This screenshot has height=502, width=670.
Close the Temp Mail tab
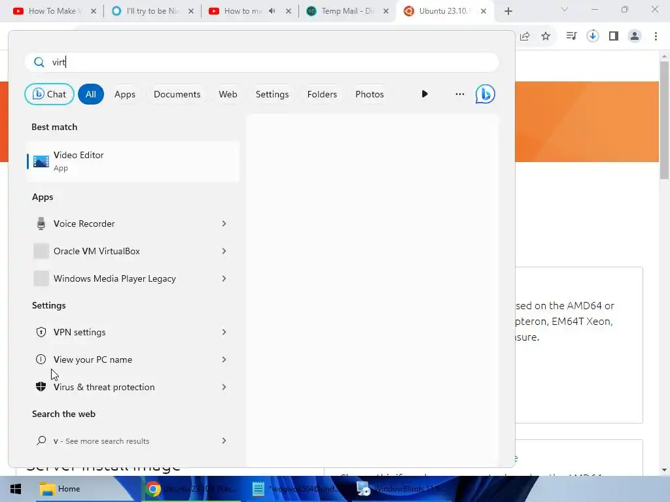coord(386,11)
